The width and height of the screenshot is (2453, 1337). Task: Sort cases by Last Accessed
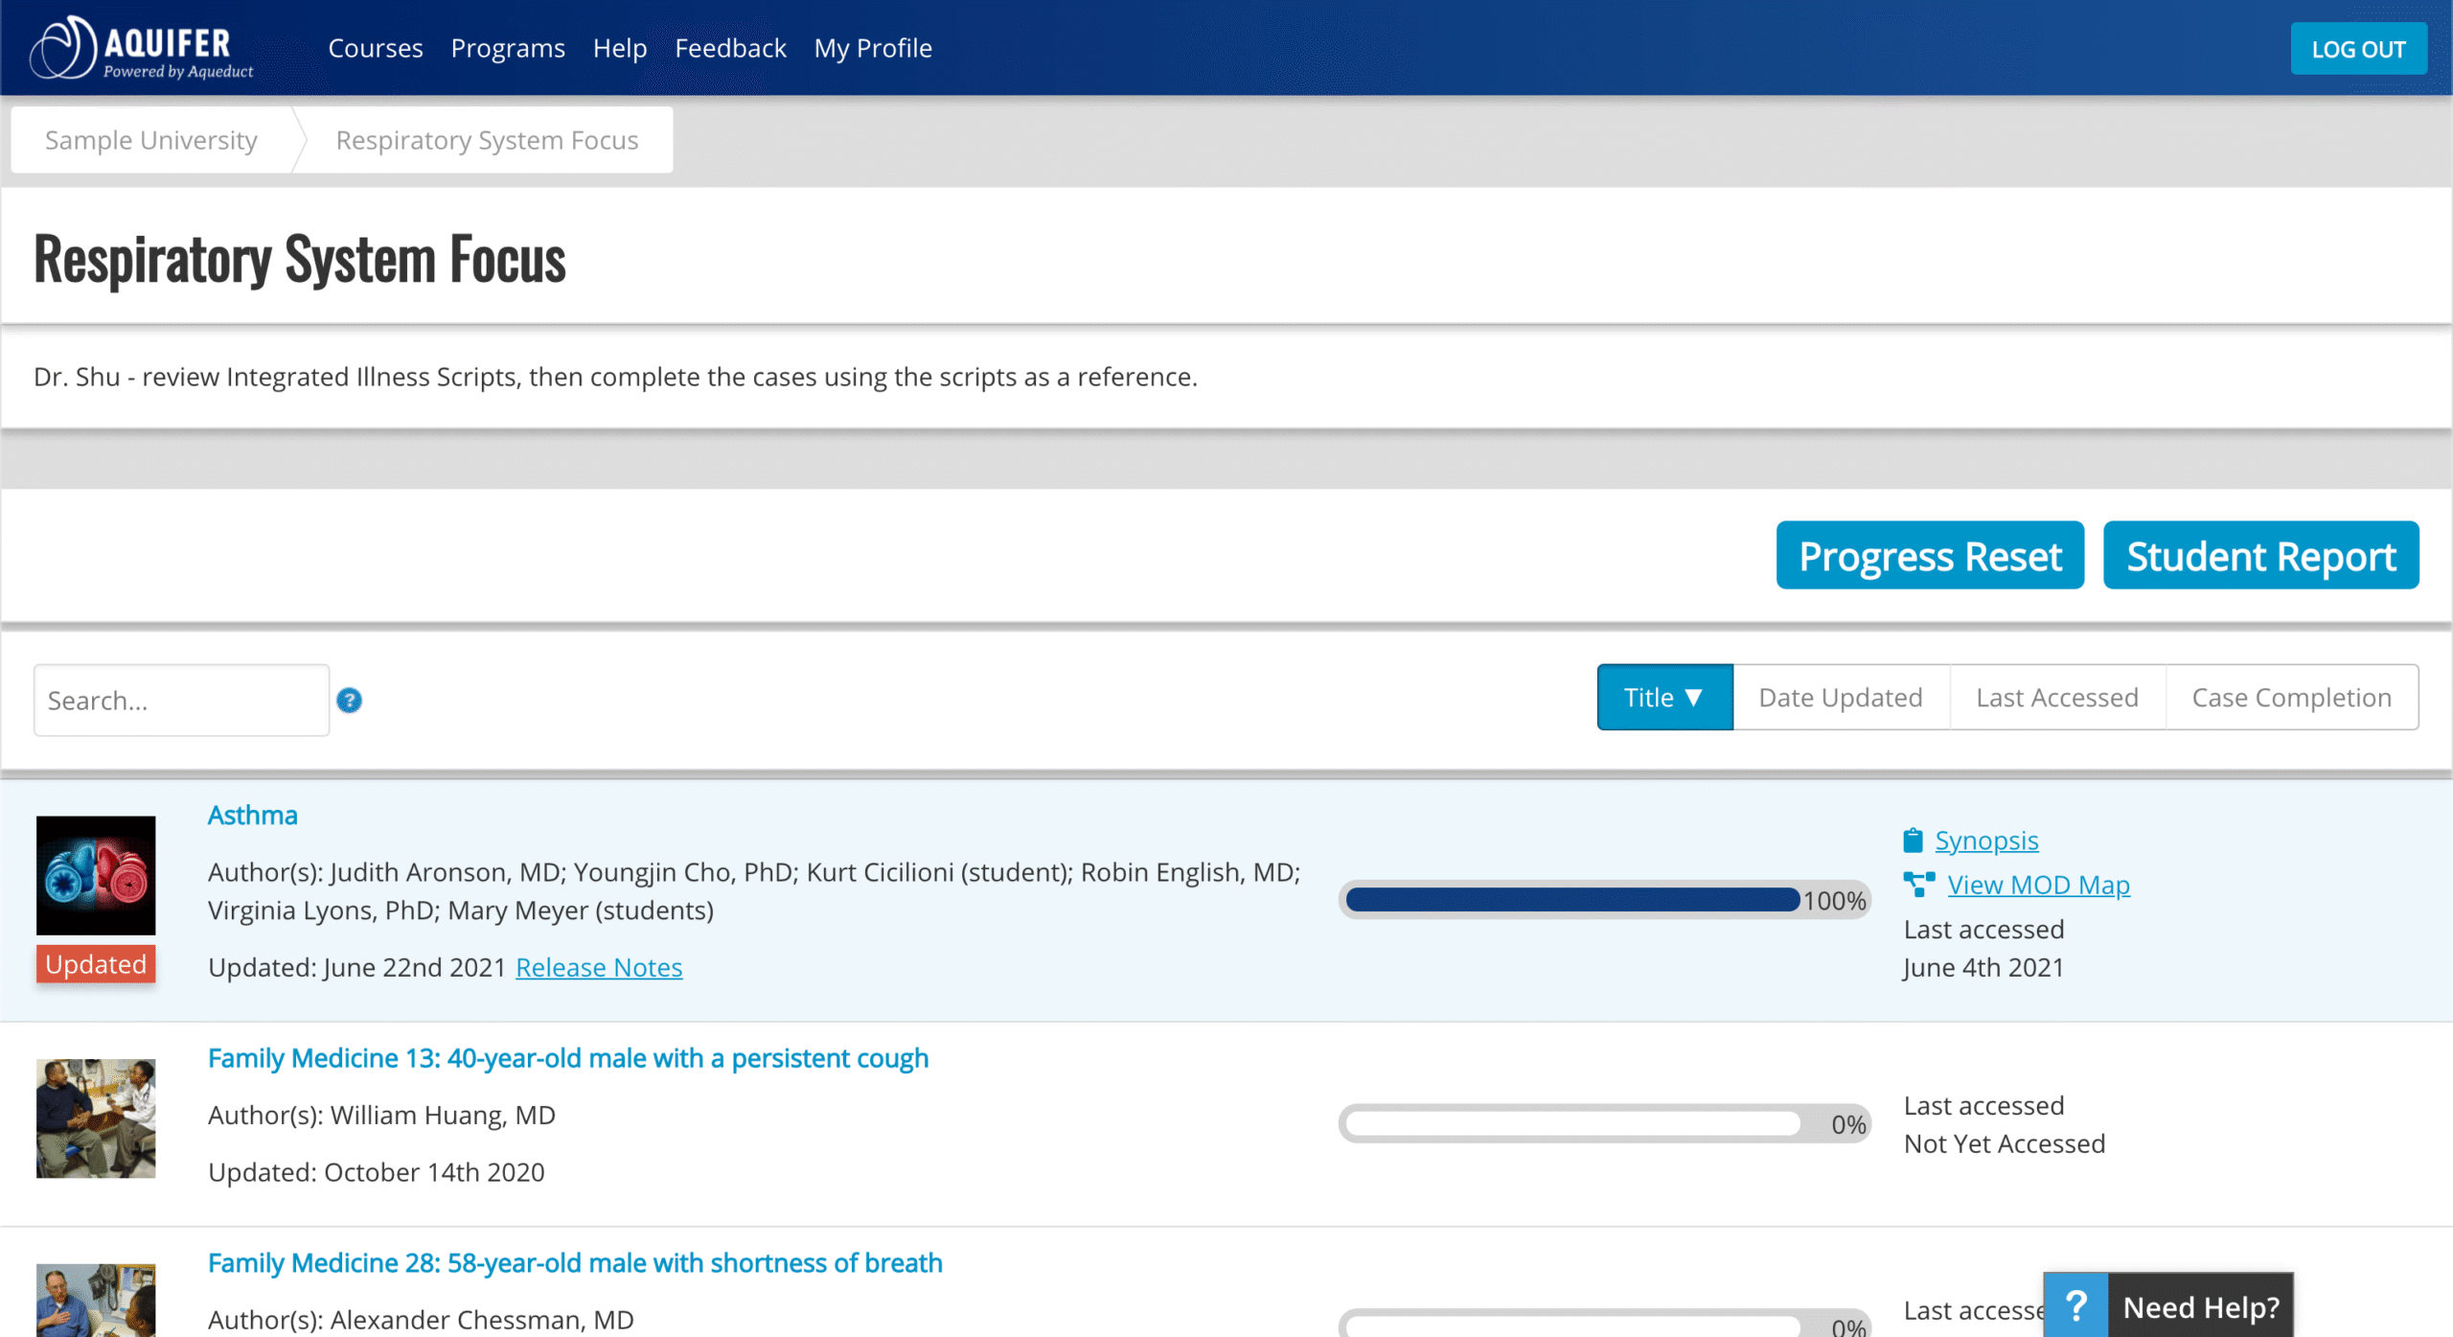pos(2057,697)
